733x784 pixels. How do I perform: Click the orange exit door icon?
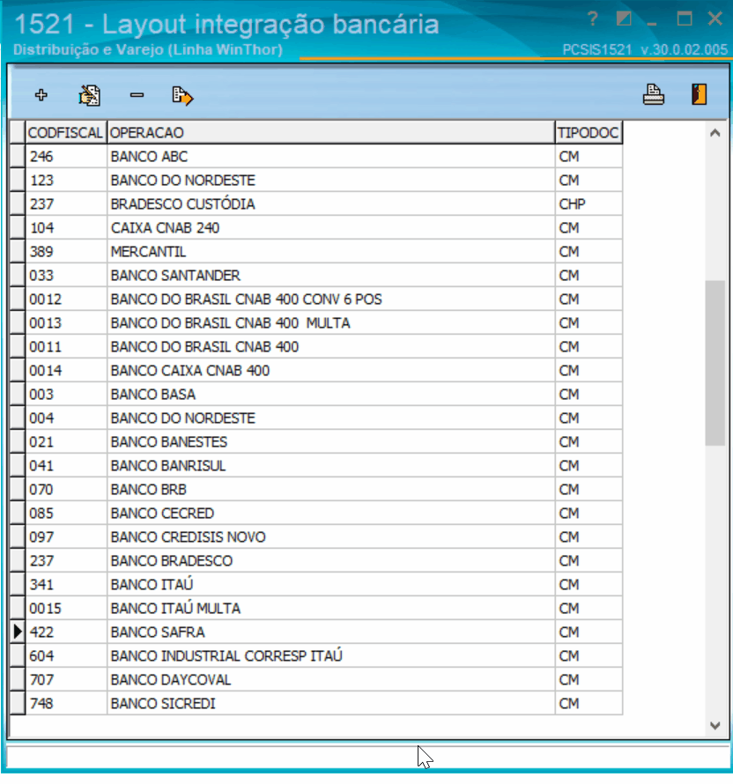[699, 94]
